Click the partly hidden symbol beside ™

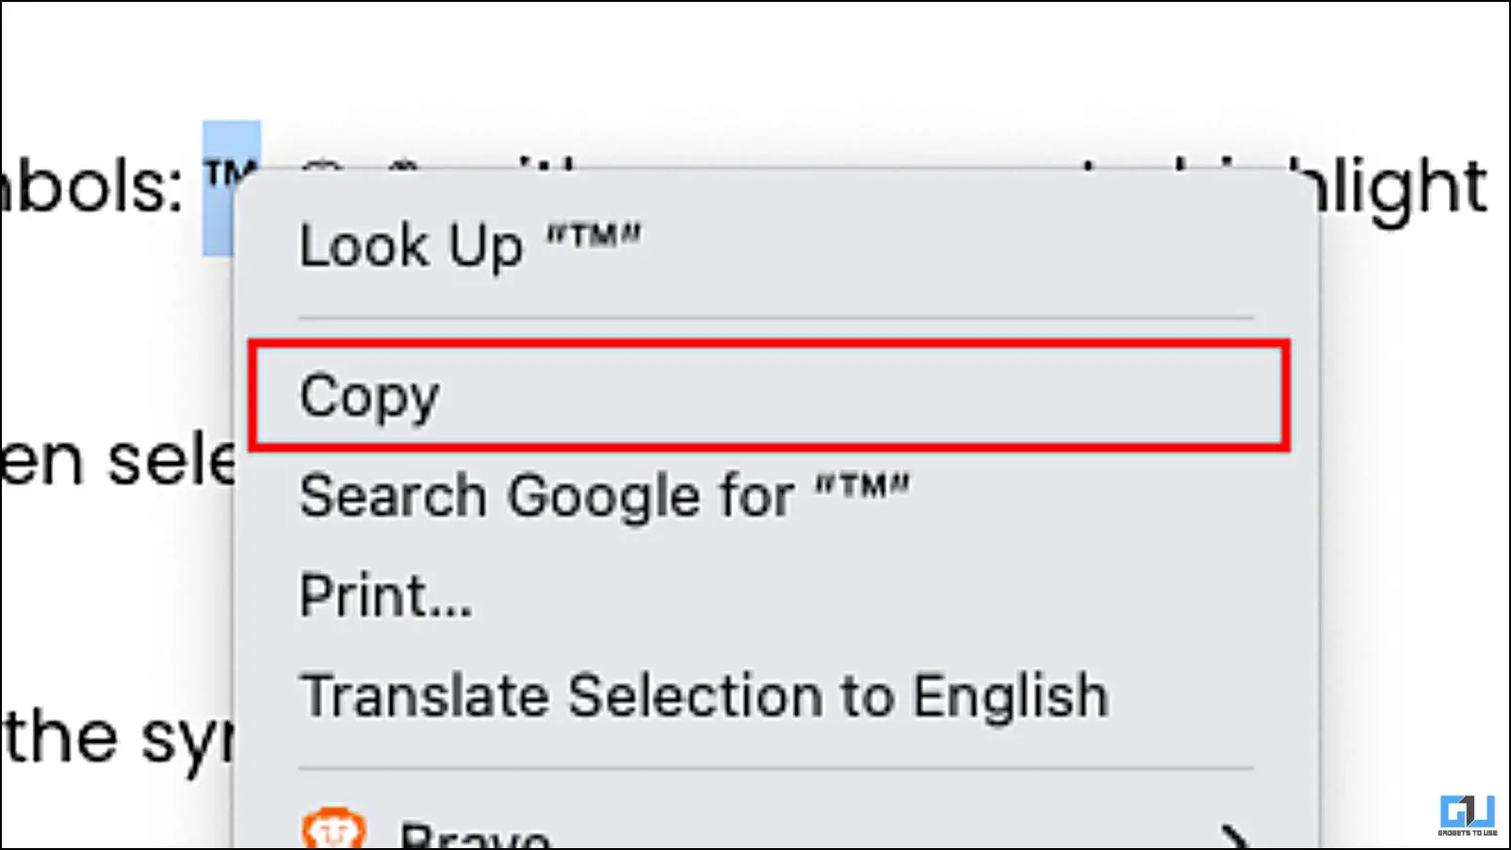click(323, 166)
